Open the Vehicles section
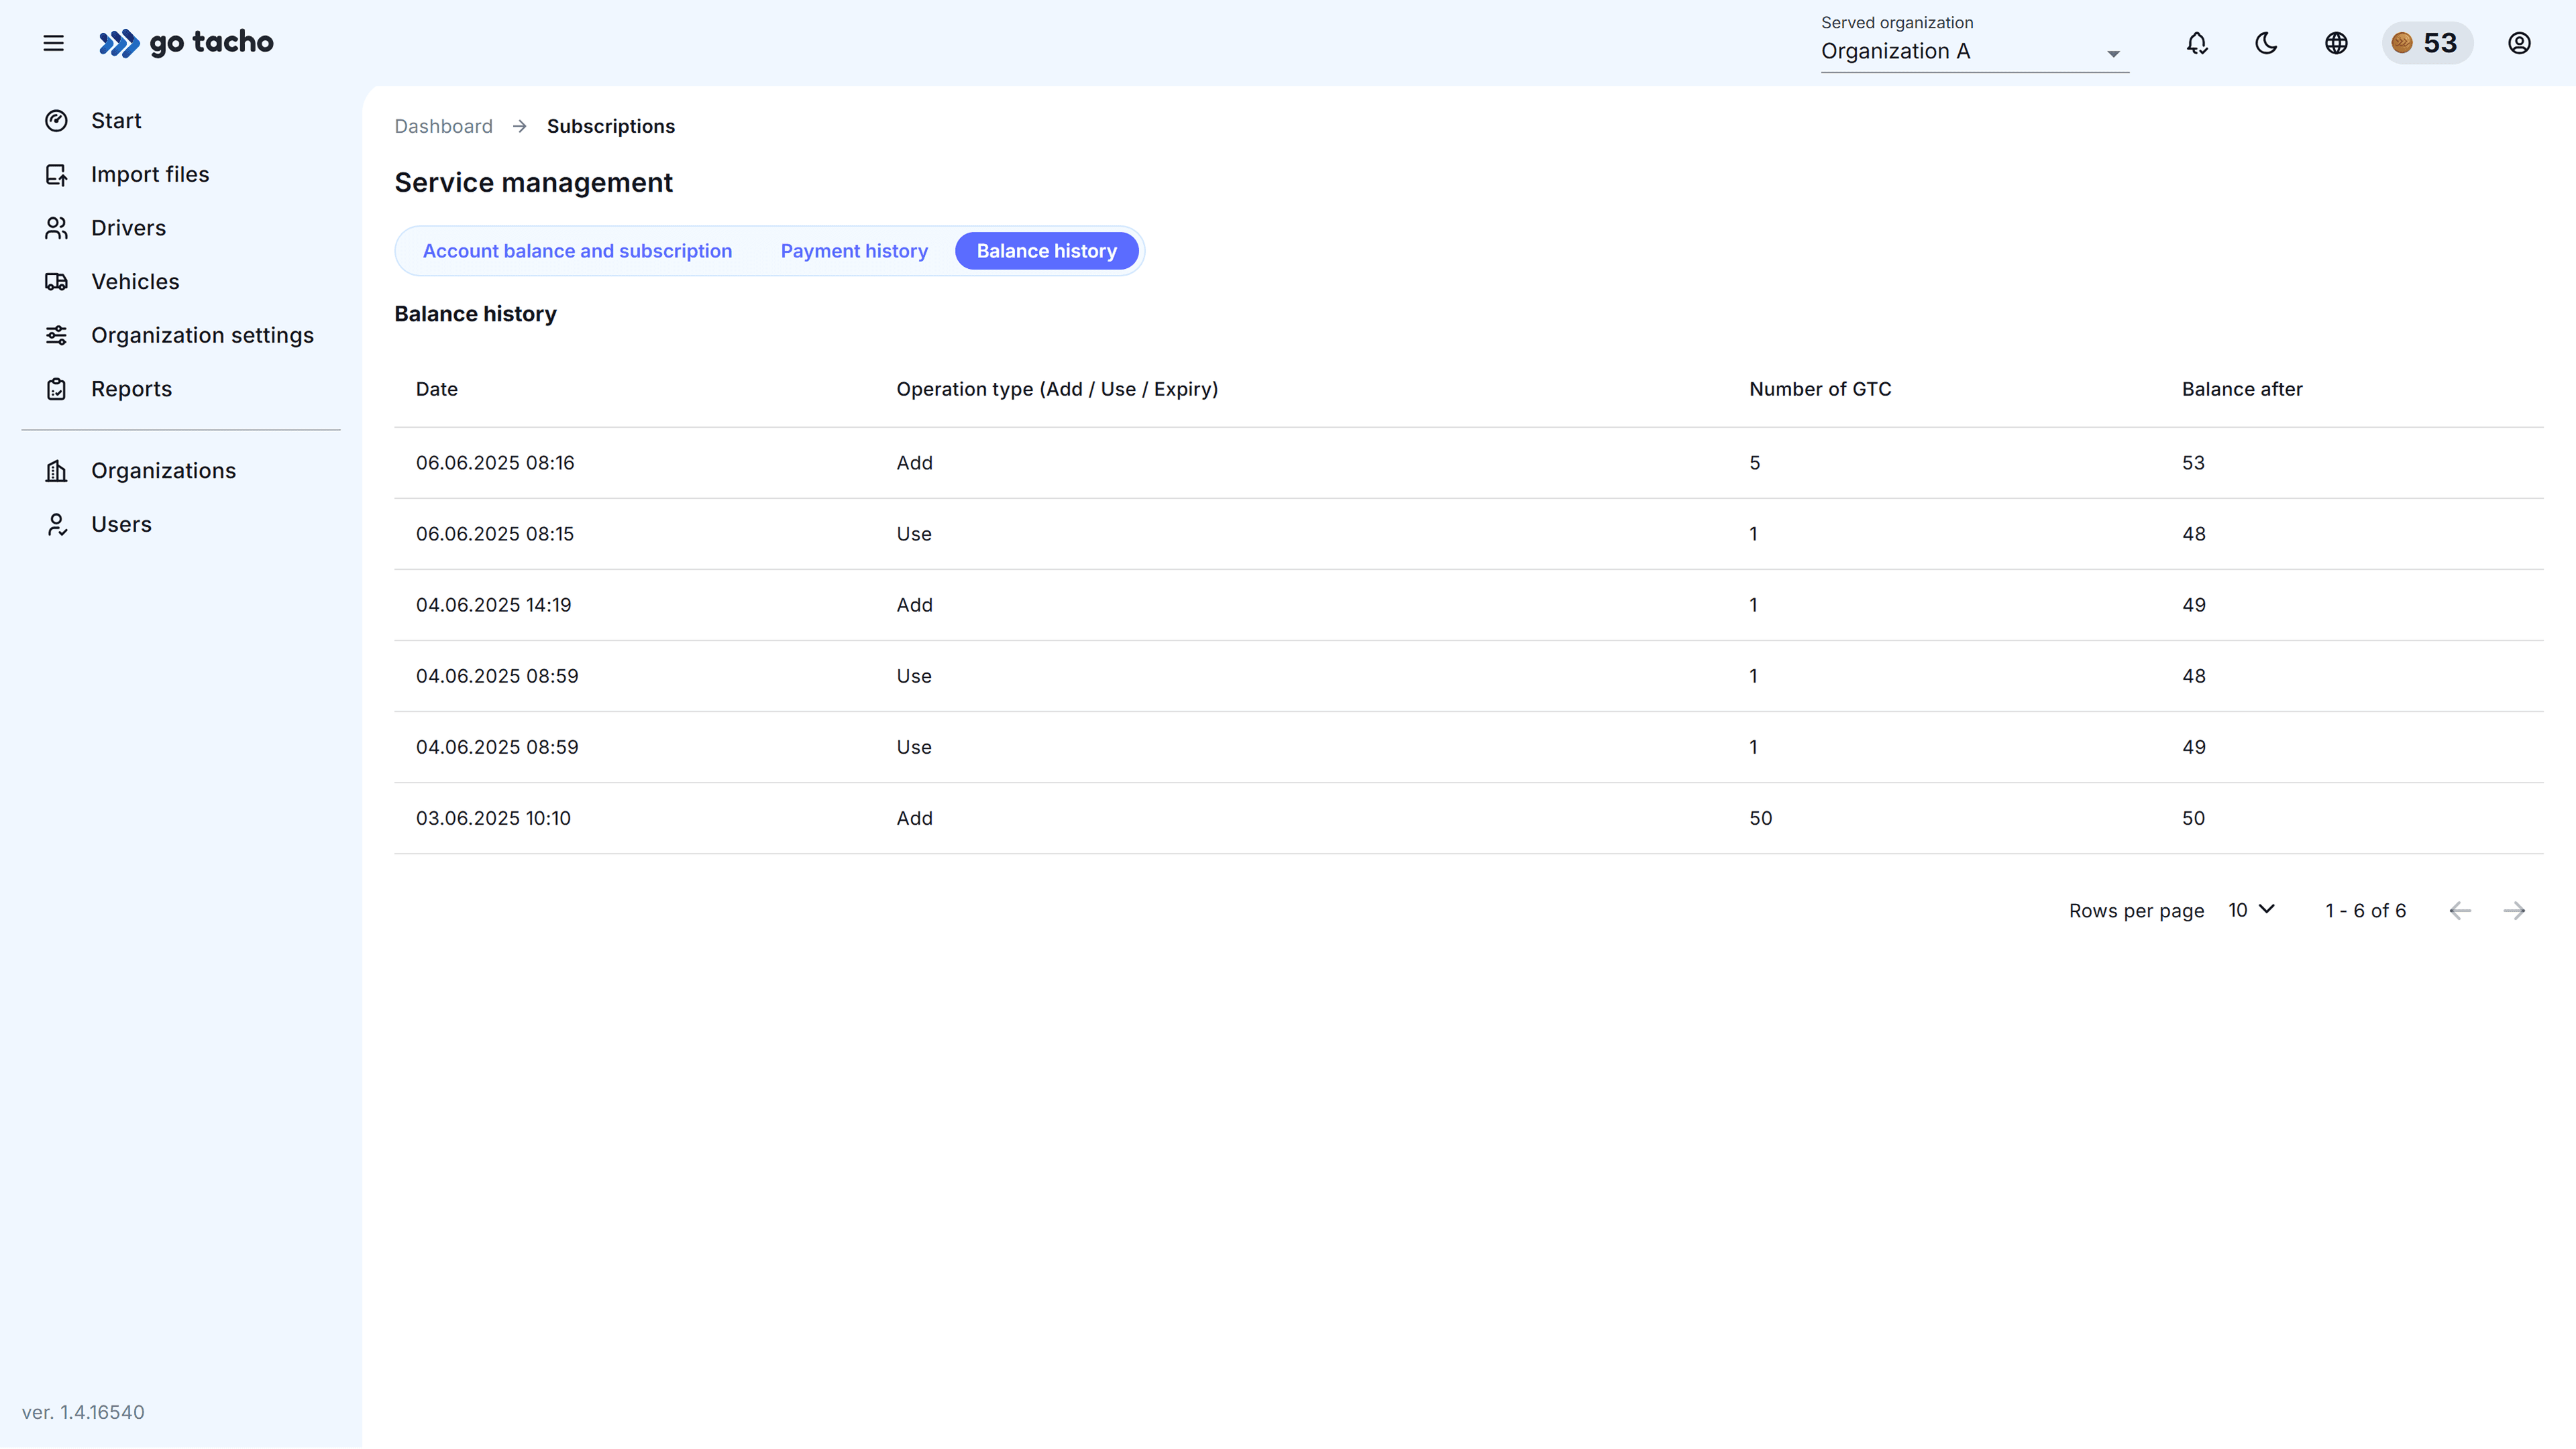This screenshot has width=2576, height=1449. 134,281
